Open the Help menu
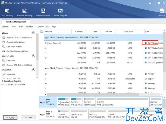This screenshot has height=124, width=166. pos(54,27)
